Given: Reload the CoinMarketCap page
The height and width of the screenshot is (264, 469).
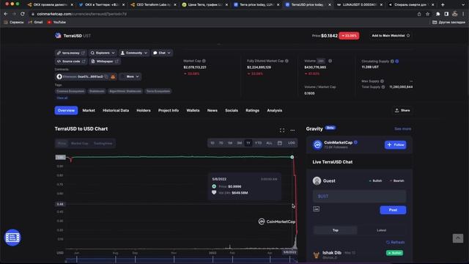Looking at the screenshot, I should (23, 14).
